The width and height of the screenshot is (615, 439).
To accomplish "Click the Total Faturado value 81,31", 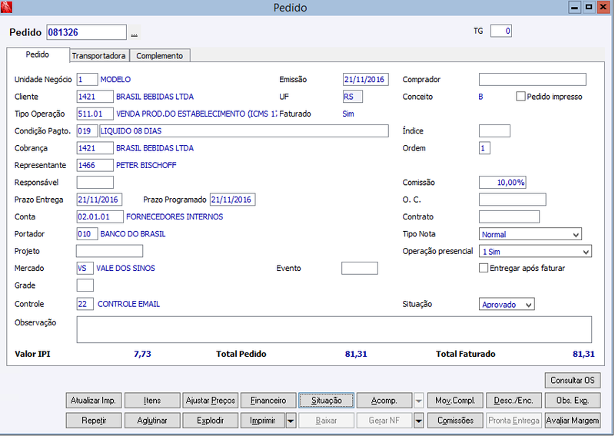I will coord(583,354).
